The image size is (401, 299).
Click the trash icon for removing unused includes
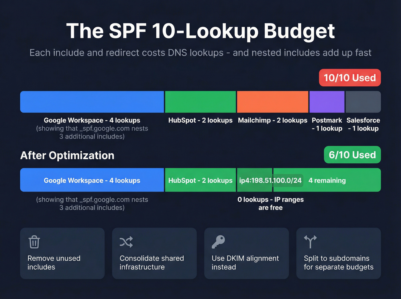34,242
